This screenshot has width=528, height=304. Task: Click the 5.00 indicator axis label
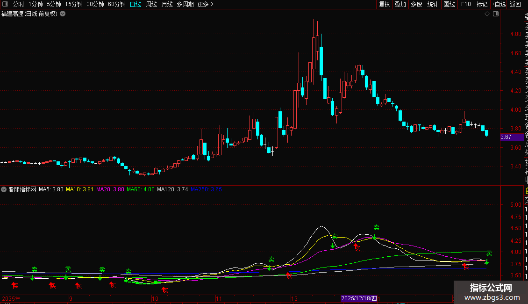pos(515,204)
